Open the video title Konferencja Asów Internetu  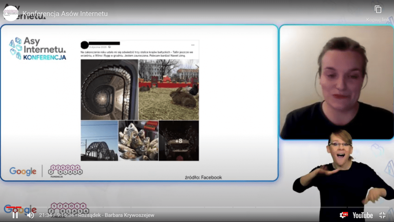point(65,14)
